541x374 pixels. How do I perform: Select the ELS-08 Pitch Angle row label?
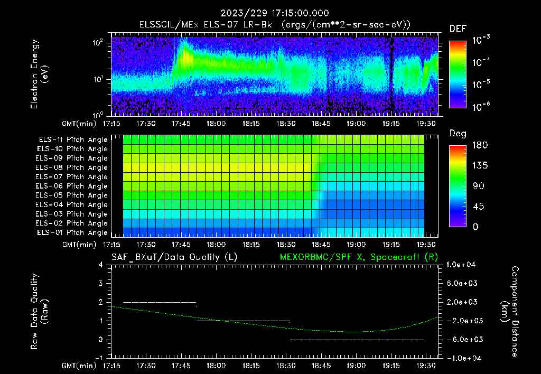pos(72,167)
